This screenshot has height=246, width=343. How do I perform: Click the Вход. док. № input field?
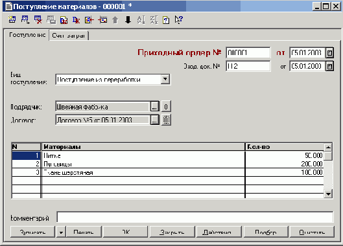coord(248,66)
